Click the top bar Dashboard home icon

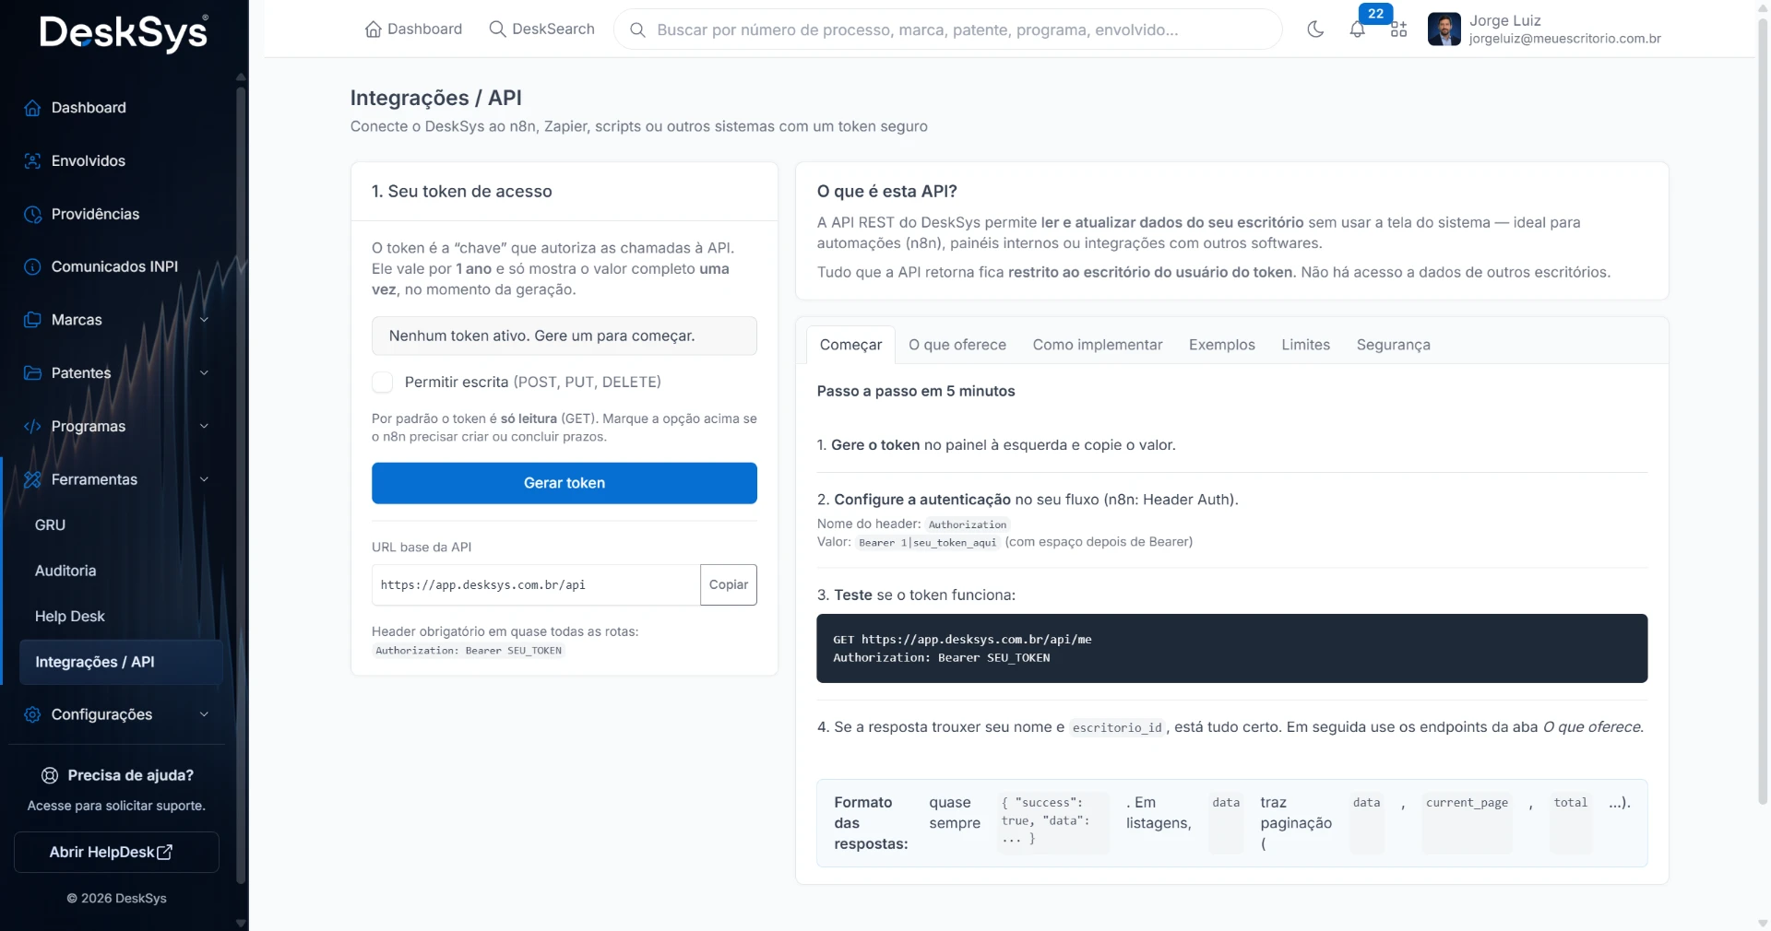coord(374,29)
